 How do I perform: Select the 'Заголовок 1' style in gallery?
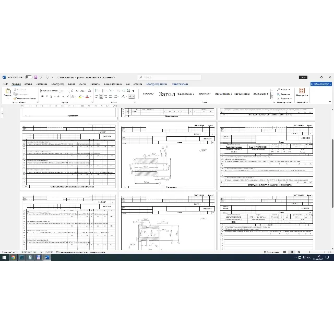[x=186, y=94]
